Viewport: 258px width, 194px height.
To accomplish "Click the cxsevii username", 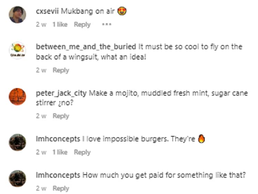I will pyautogui.click(x=47, y=11).
